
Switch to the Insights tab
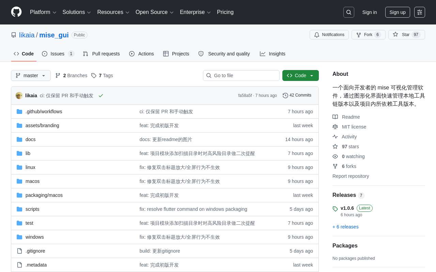coord(272,54)
